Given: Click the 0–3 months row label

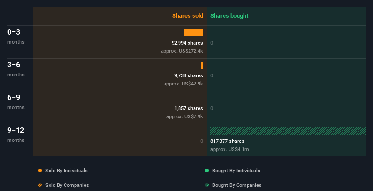Looking at the screenshot, I should click(16, 36).
